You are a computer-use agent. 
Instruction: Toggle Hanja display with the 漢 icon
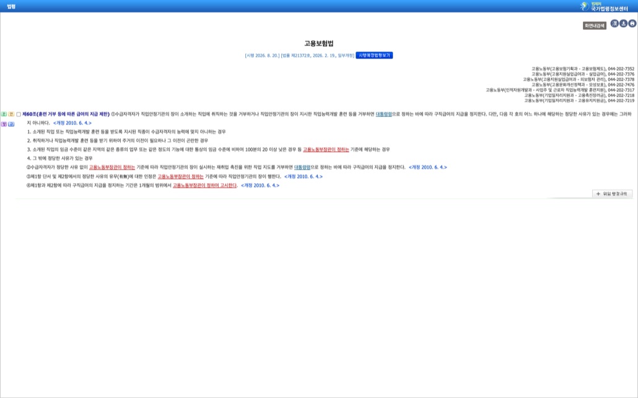click(x=614, y=24)
